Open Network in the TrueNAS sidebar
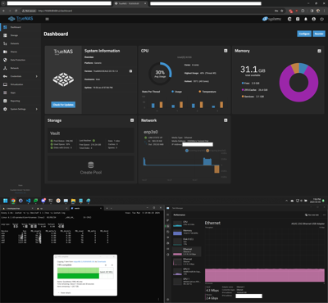This screenshot has width=328, height=303. coord(20,68)
